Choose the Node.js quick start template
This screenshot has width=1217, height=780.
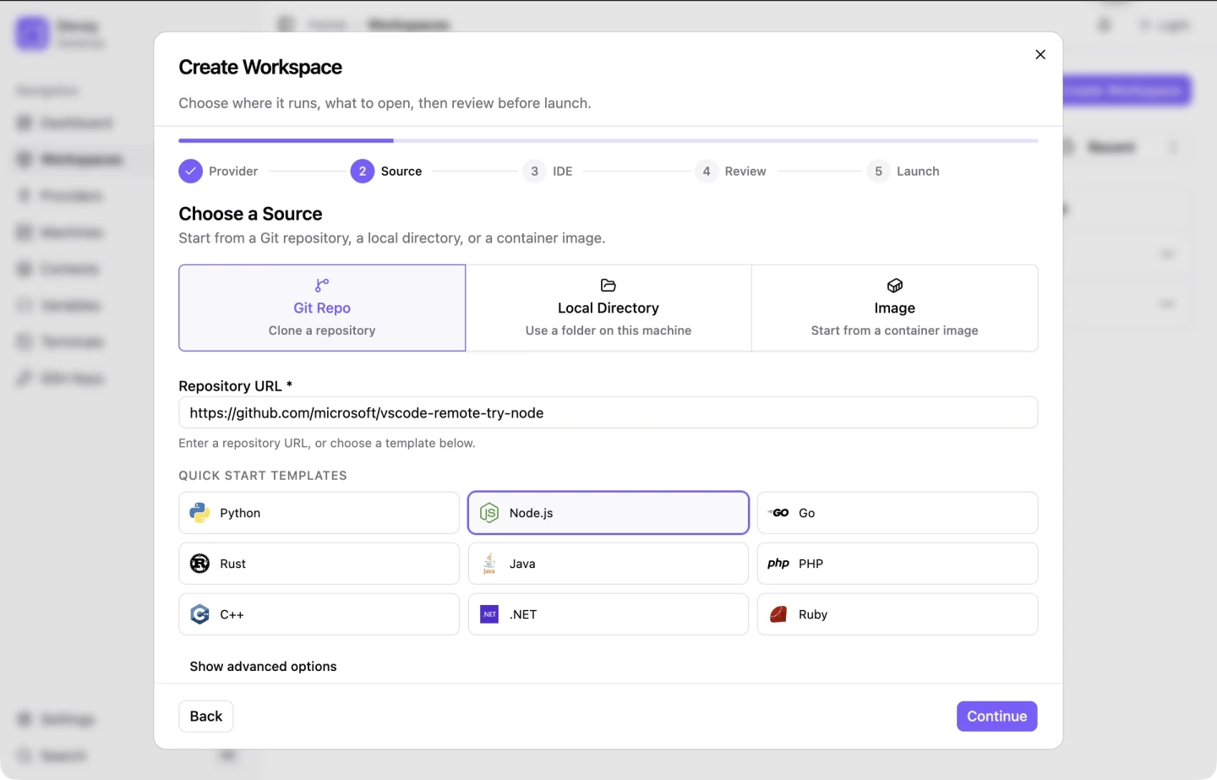(x=608, y=513)
